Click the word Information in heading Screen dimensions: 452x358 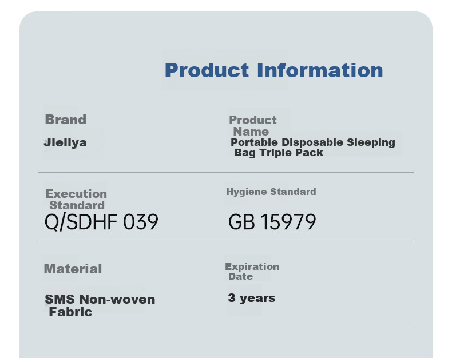pos(320,70)
